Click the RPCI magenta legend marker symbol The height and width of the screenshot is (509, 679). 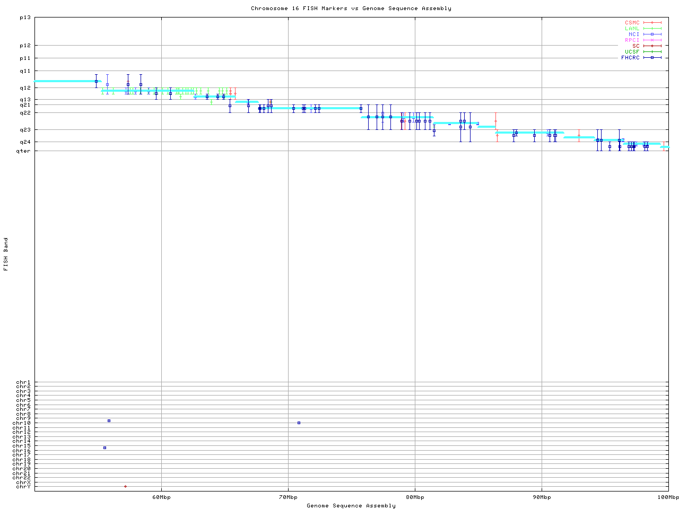click(x=652, y=40)
